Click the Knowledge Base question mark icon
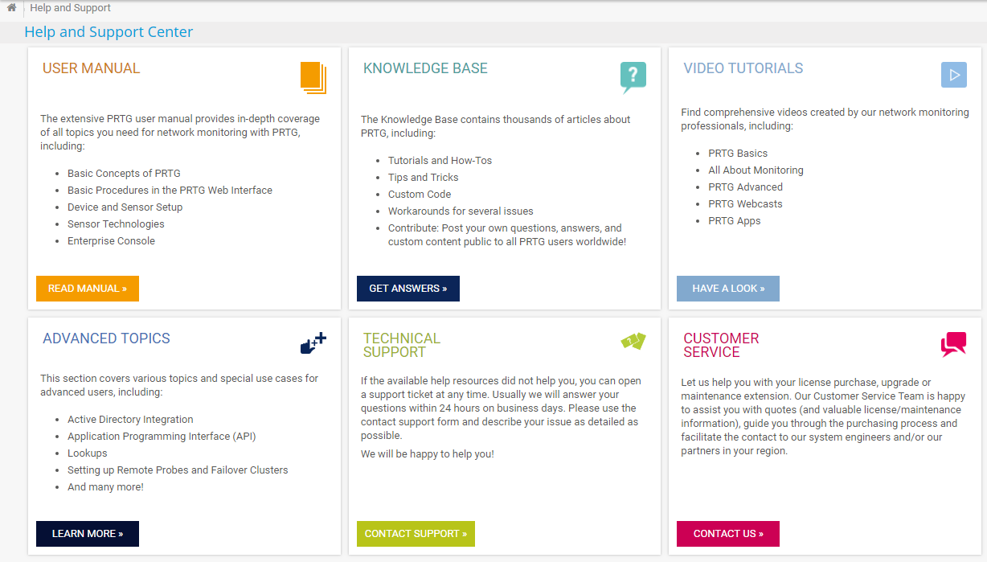 pyautogui.click(x=633, y=76)
